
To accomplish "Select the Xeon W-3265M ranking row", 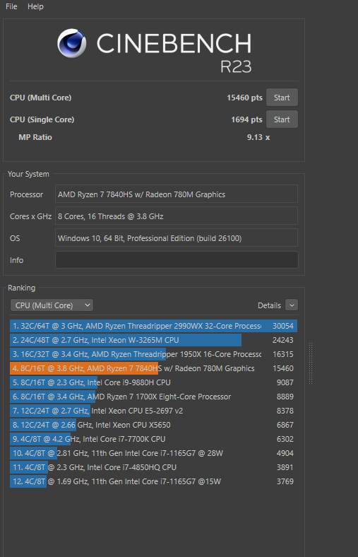I will point(153,340).
